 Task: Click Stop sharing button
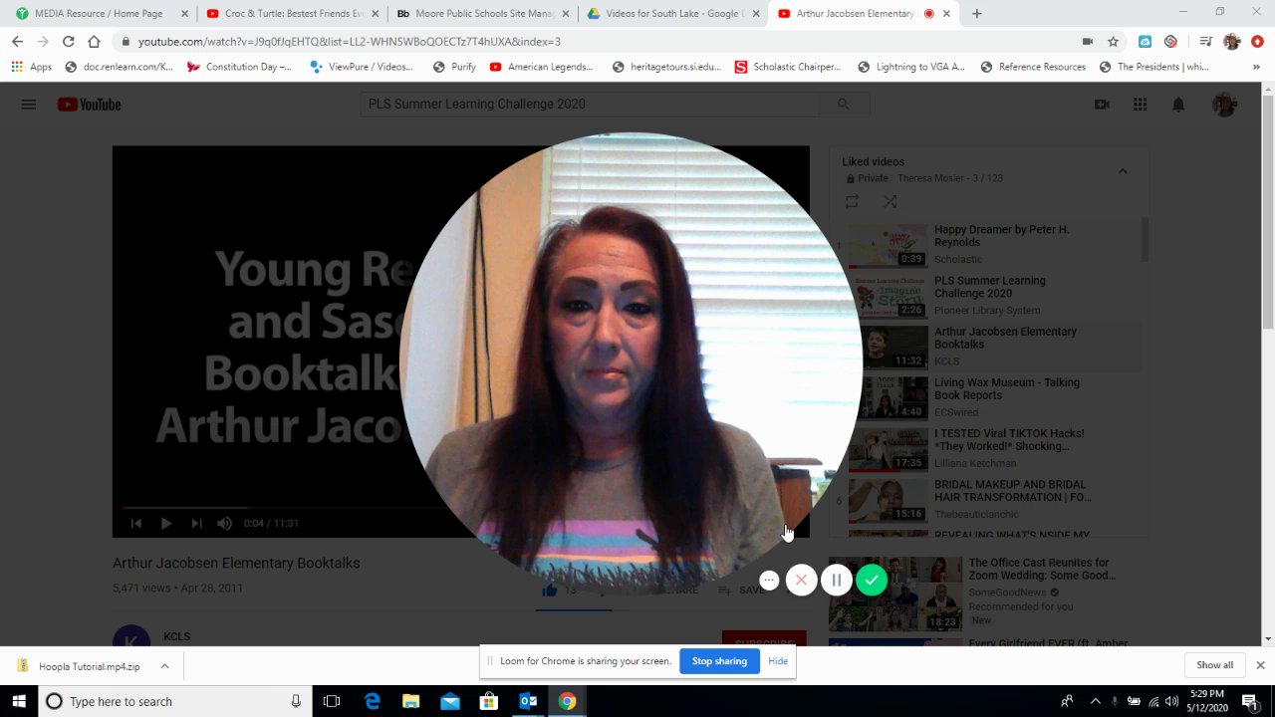coord(719,661)
